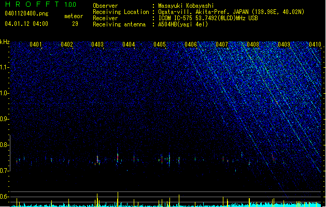Select the meteor count value 29
The height and width of the screenshot is (207, 326).
(75, 24)
